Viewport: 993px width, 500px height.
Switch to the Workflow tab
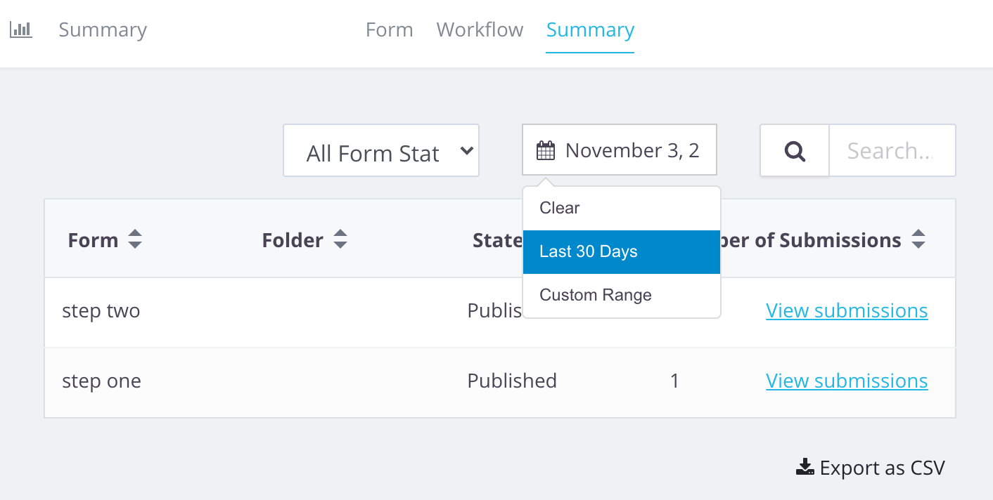[x=480, y=30]
